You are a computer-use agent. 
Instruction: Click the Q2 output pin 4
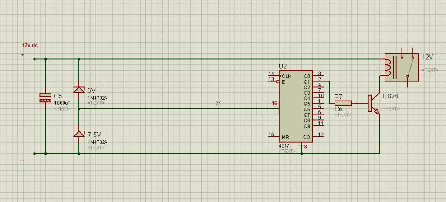pyautogui.click(x=318, y=87)
